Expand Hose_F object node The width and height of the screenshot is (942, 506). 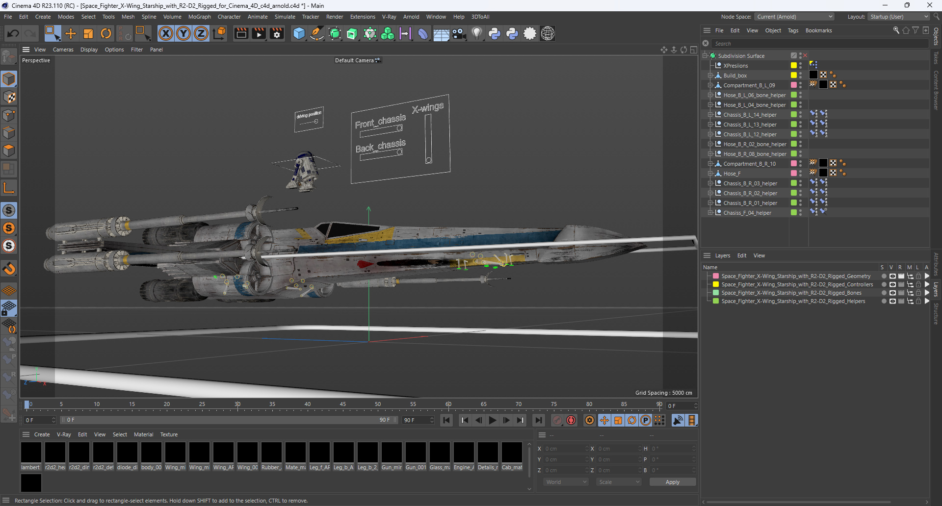710,174
